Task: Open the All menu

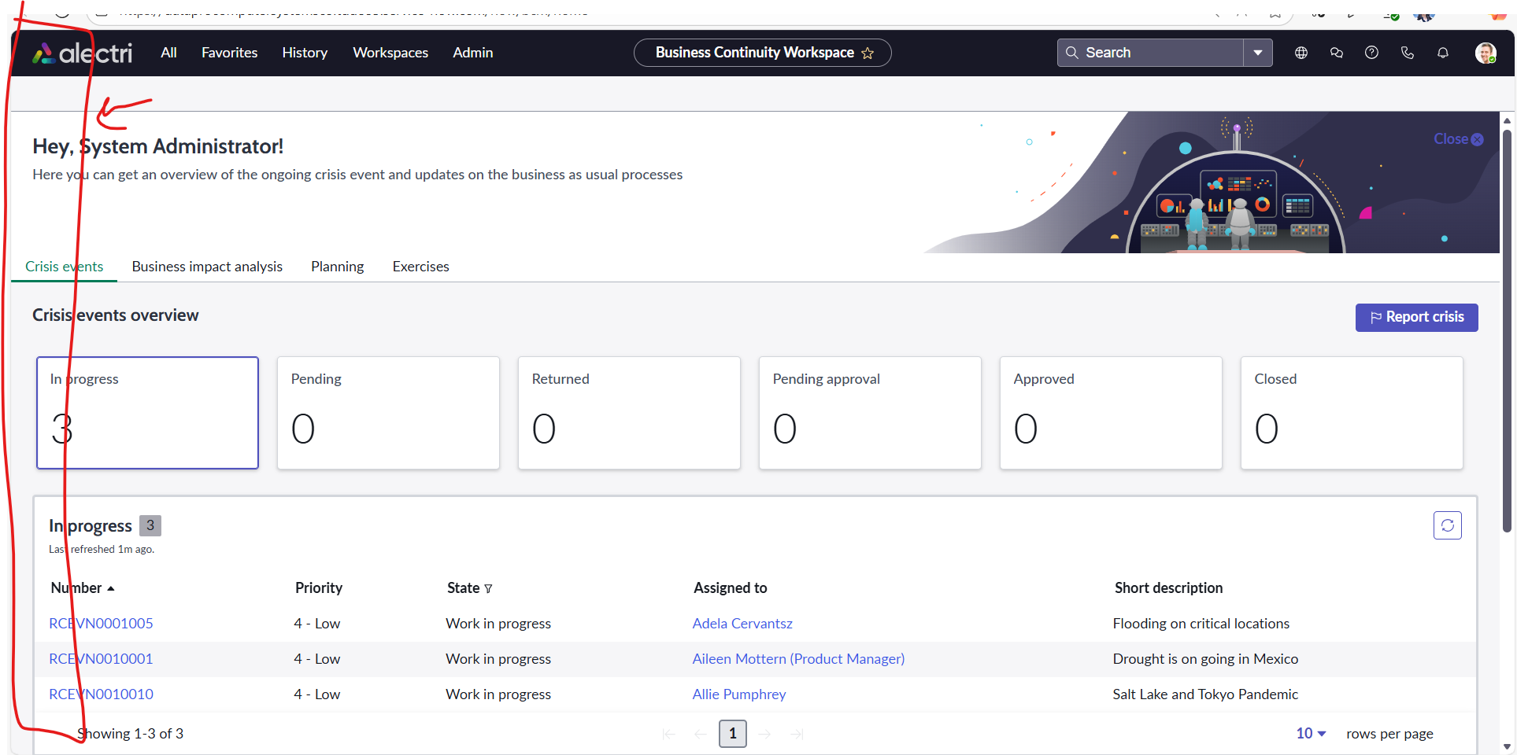Action: (x=168, y=53)
